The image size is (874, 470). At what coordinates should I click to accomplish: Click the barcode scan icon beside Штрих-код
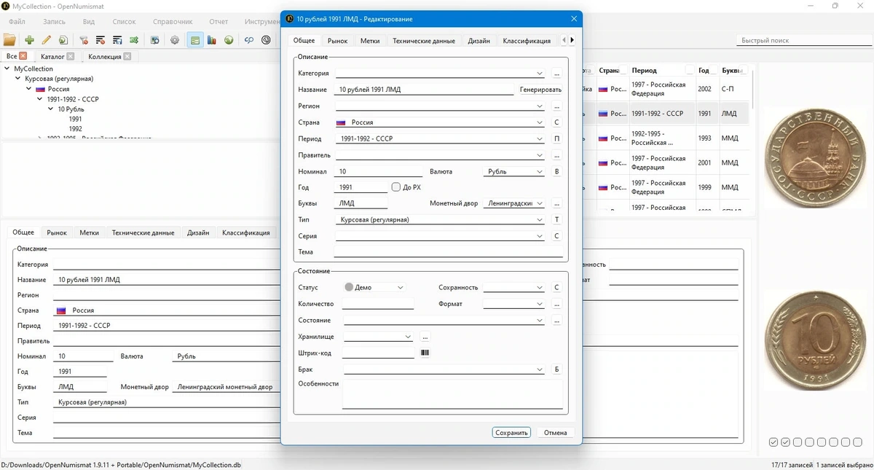tap(425, 353)
